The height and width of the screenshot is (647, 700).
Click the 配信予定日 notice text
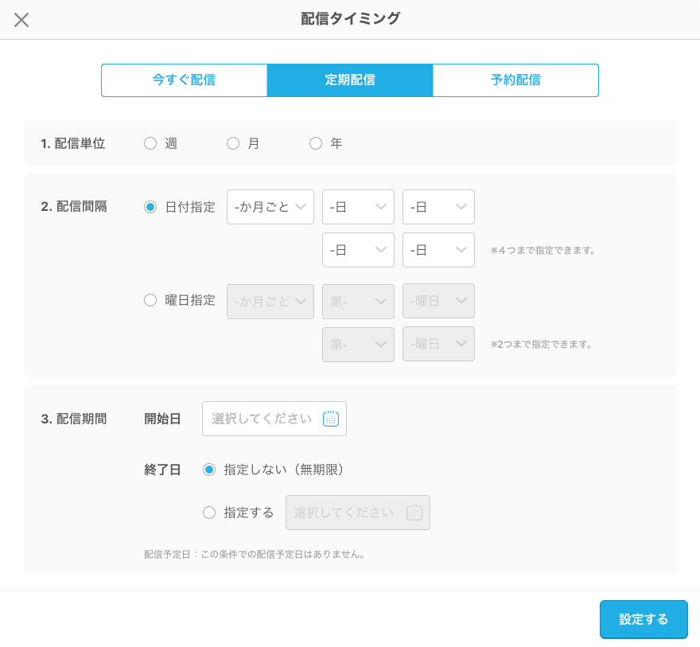pyautogui.click(x=255, y=555)
